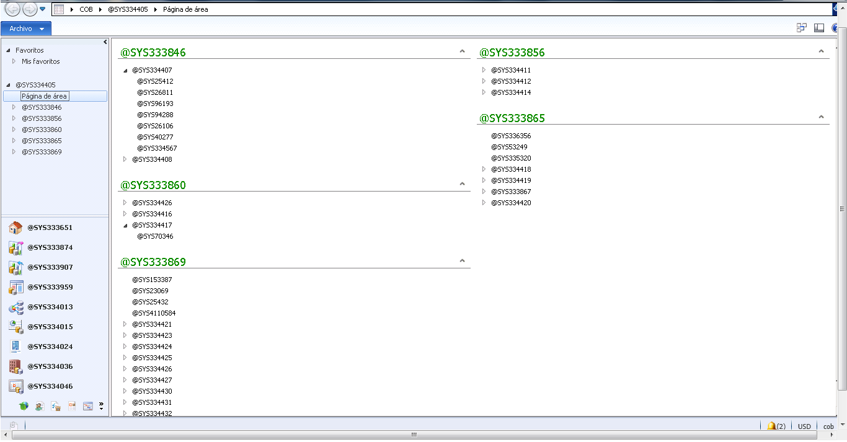Click the address bar grid icon
This screenshot has height=442, width=847.
click(x=60, y=9)
